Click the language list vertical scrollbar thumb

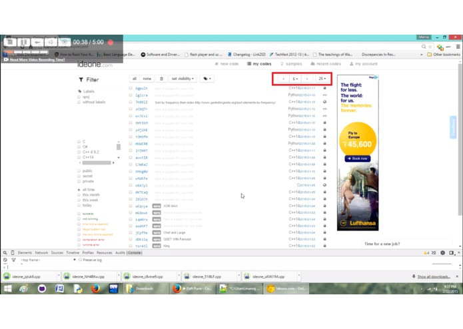119,147
